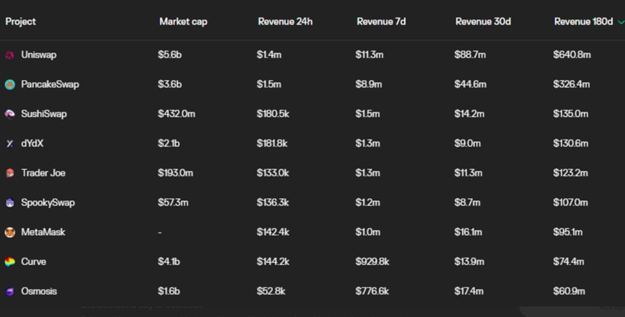Click the SushiSwap logo icon
The image size is (625, 317).
point(10,114)
